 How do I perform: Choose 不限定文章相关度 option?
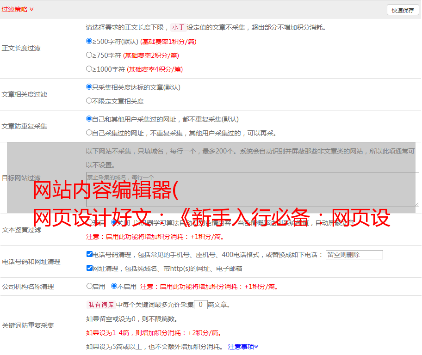point(89,101)
